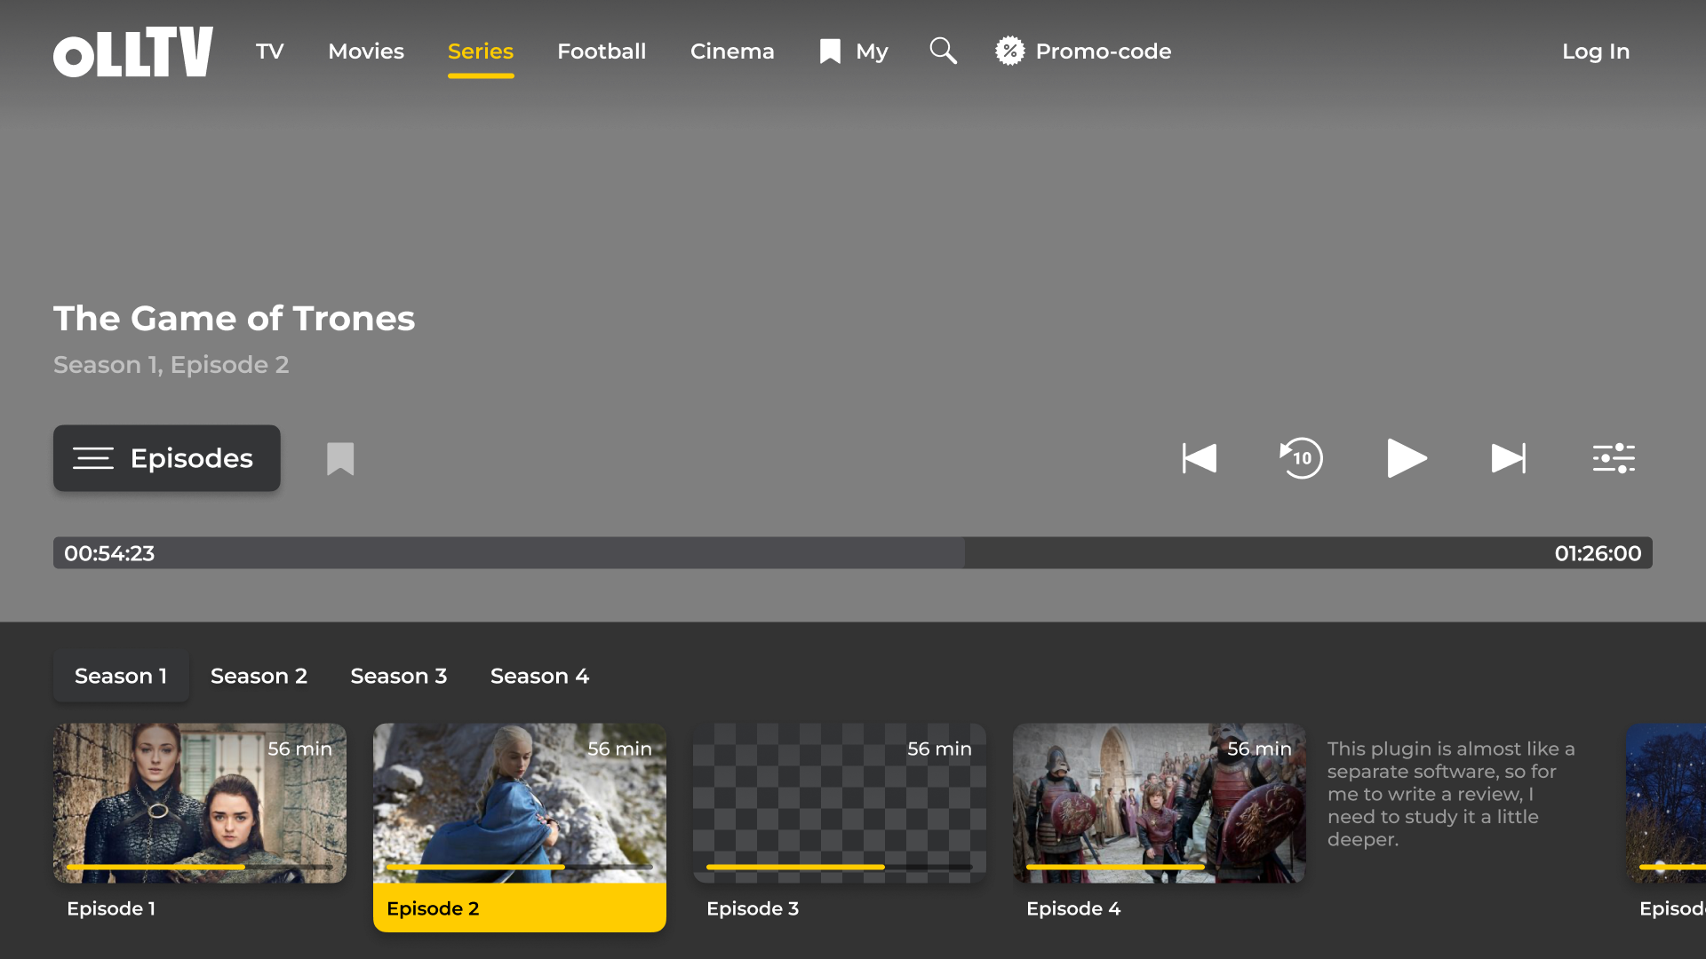Open the Episode 2 thumbnail
Screen dimensions: 1706x959
[x=520, y=804]
